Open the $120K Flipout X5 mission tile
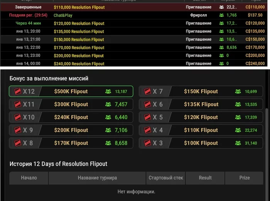The width and height of the screenshot is (270, 201). coord(201,117)
